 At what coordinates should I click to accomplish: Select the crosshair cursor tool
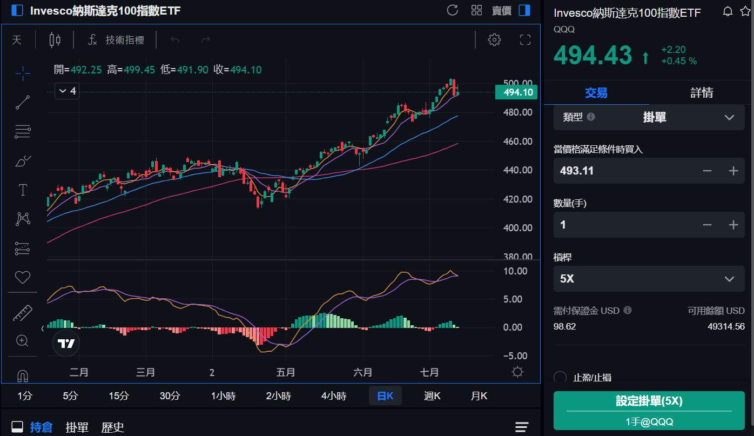[23, 72]
